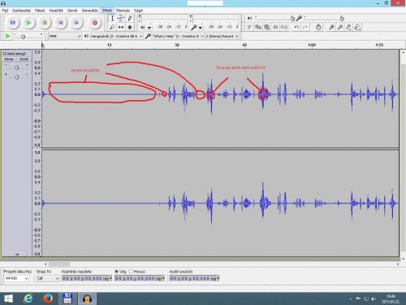This screenshot has height=305, width=406.
Task: Select the Selection (I-beam) tool
Action: click(x=112, y=19)
